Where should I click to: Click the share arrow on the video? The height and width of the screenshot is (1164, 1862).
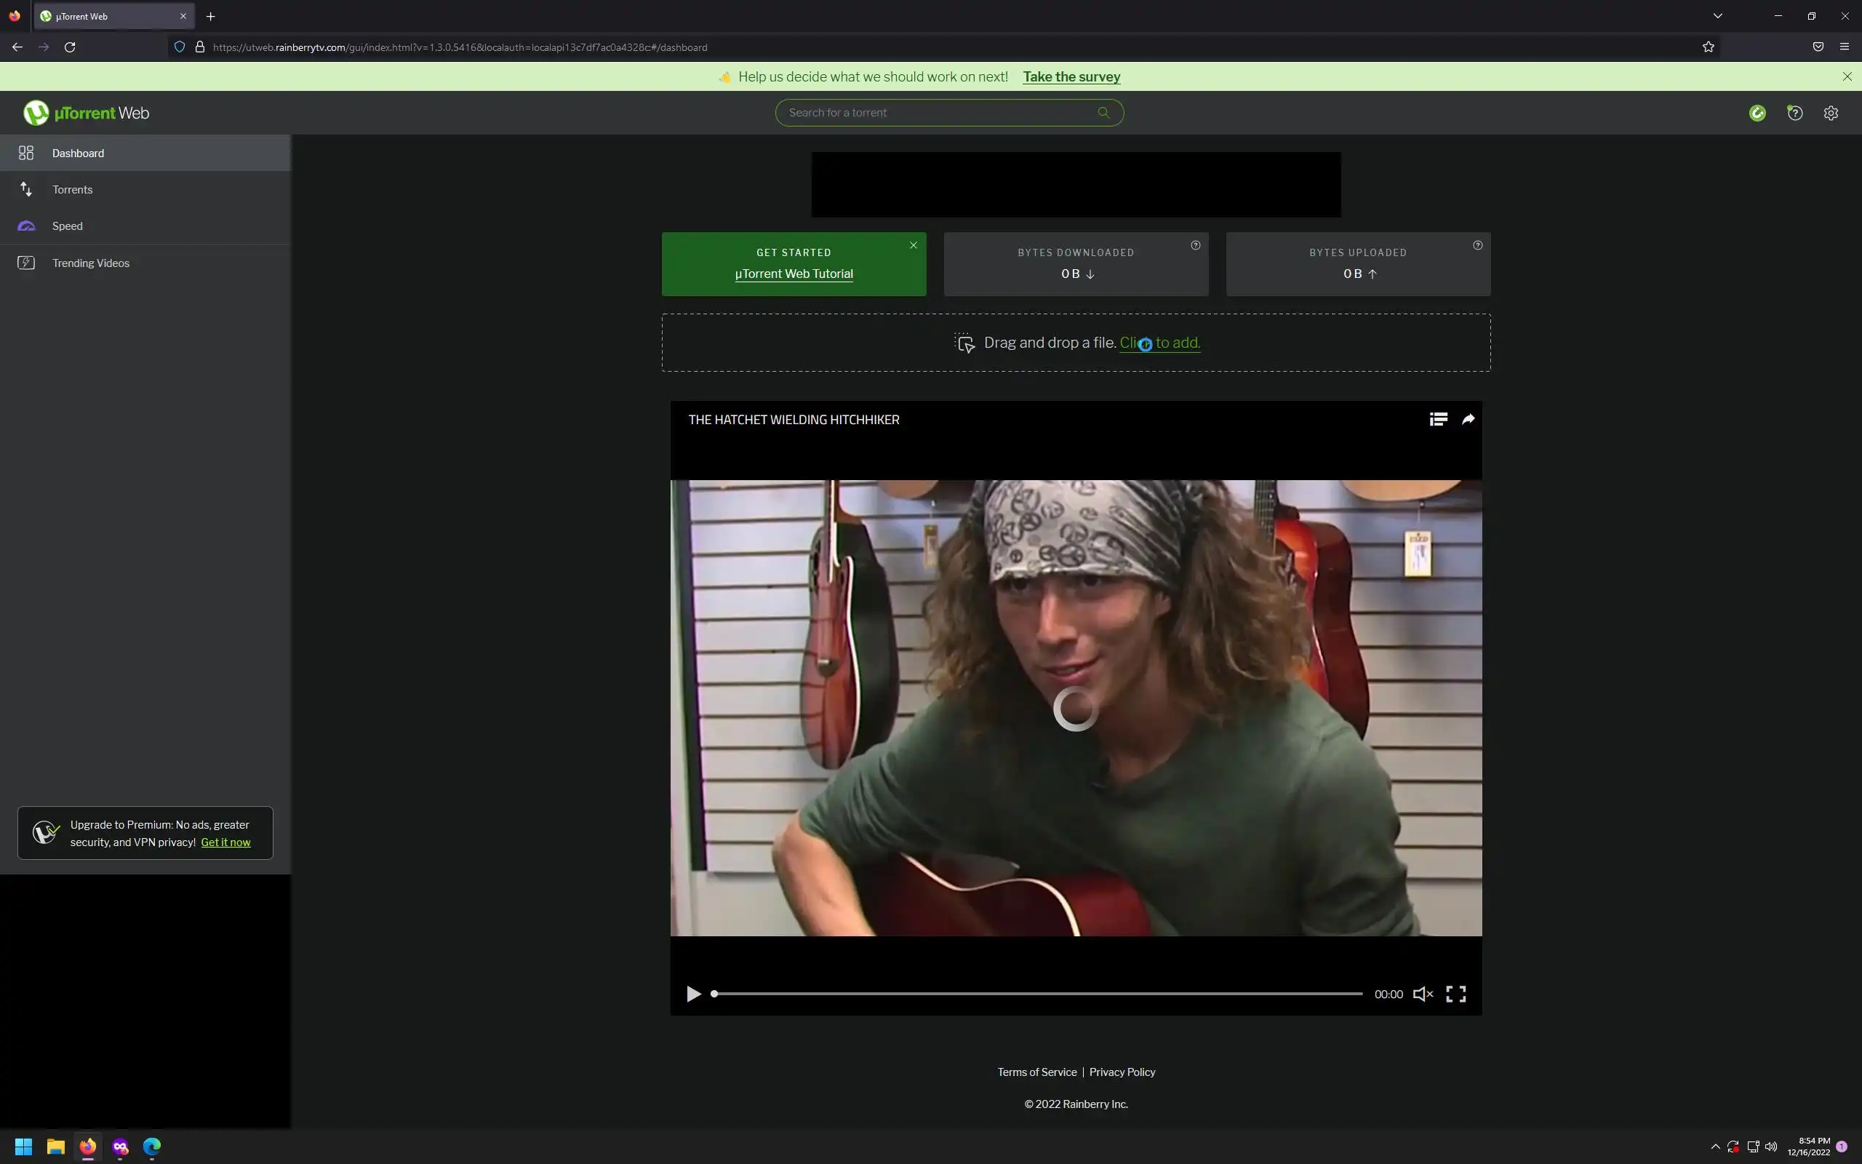tap(1468, 419)
